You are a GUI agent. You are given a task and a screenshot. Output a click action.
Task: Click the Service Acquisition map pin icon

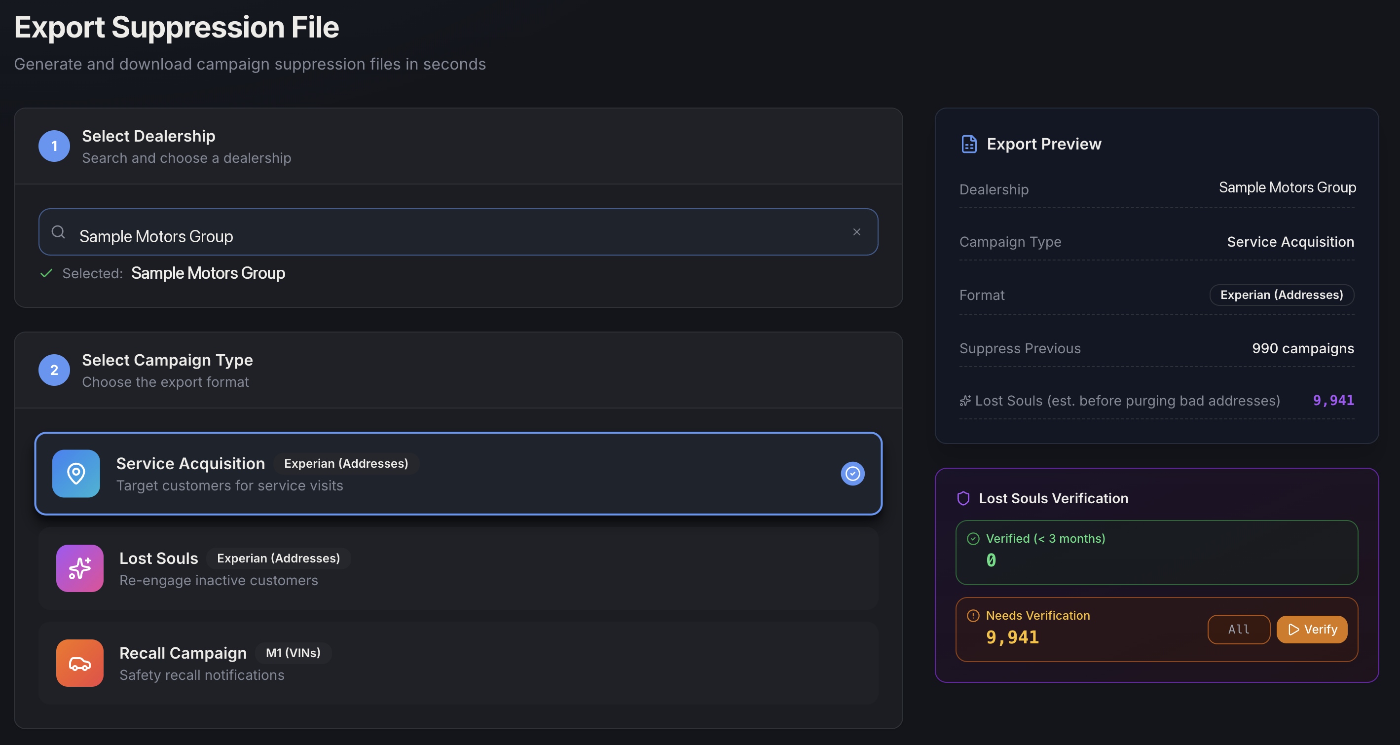coord(76,473)
